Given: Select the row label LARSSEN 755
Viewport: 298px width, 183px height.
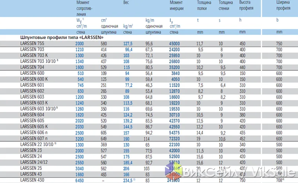Looking at the screenshot, I should point(32,44).
